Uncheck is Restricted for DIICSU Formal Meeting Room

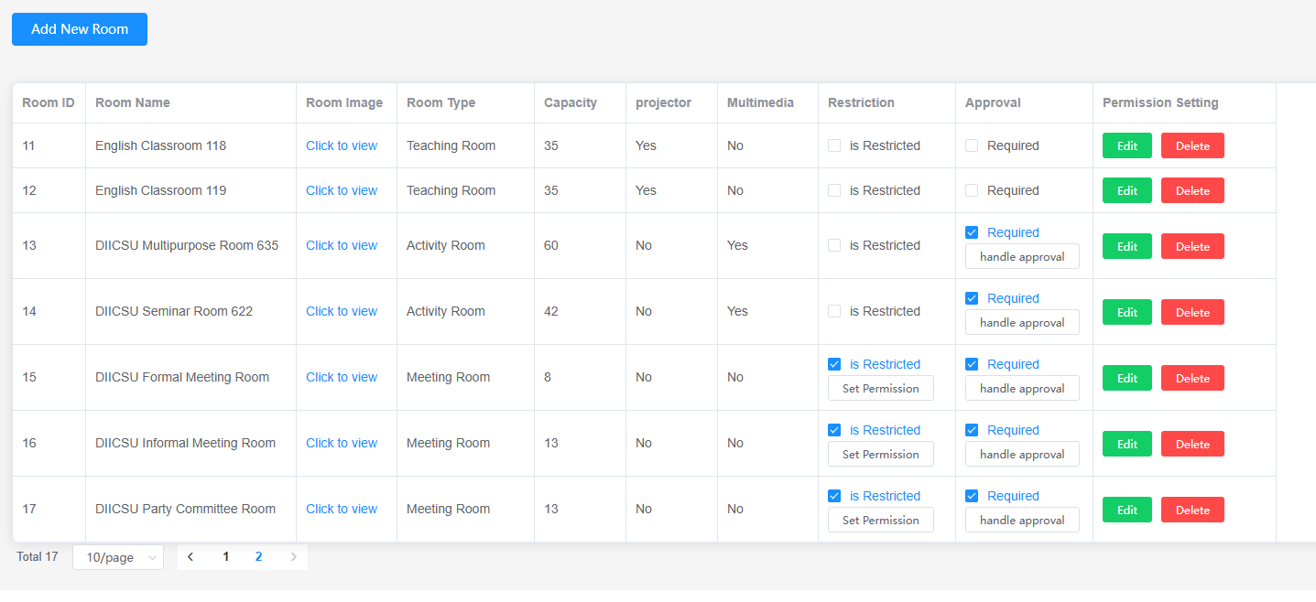pyautogui.click(x=834, y=364)
